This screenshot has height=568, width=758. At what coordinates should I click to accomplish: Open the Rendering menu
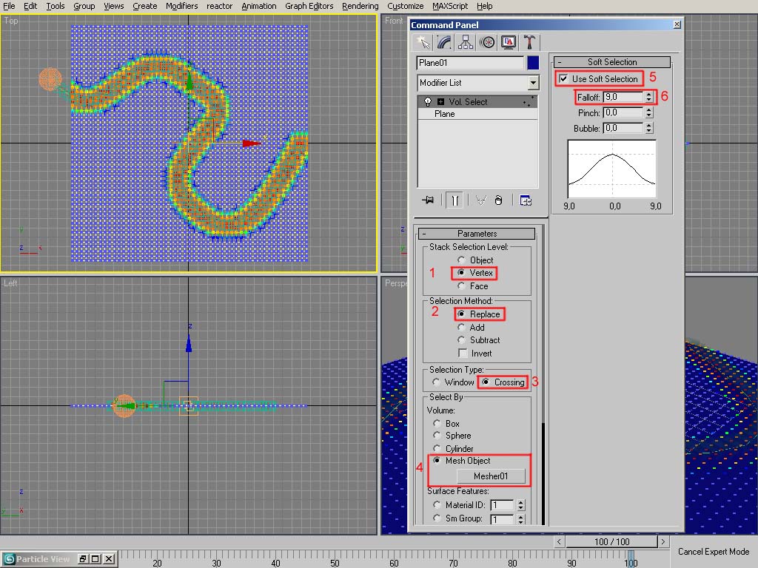pyautogui.click(x=360, y=6)
